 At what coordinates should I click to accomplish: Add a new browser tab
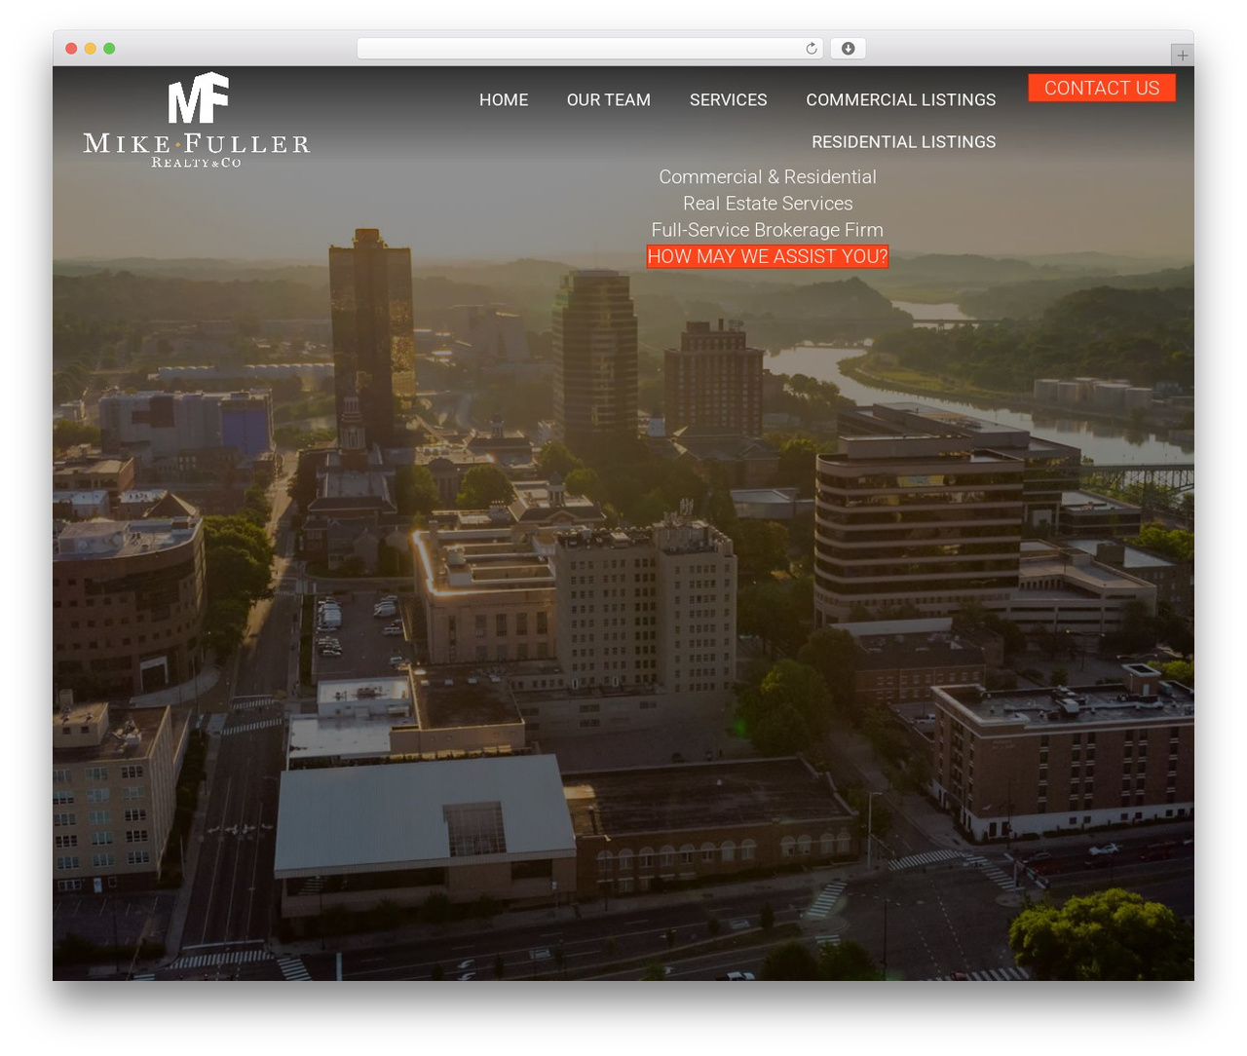1182,56
